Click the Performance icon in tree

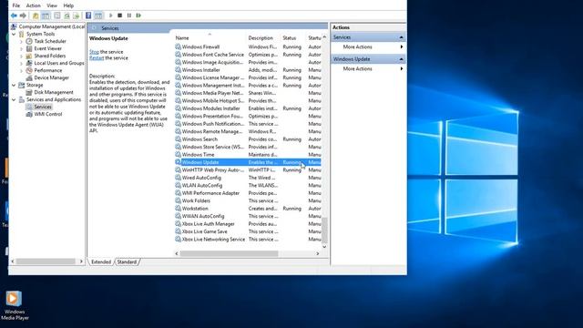pos(29,70)
